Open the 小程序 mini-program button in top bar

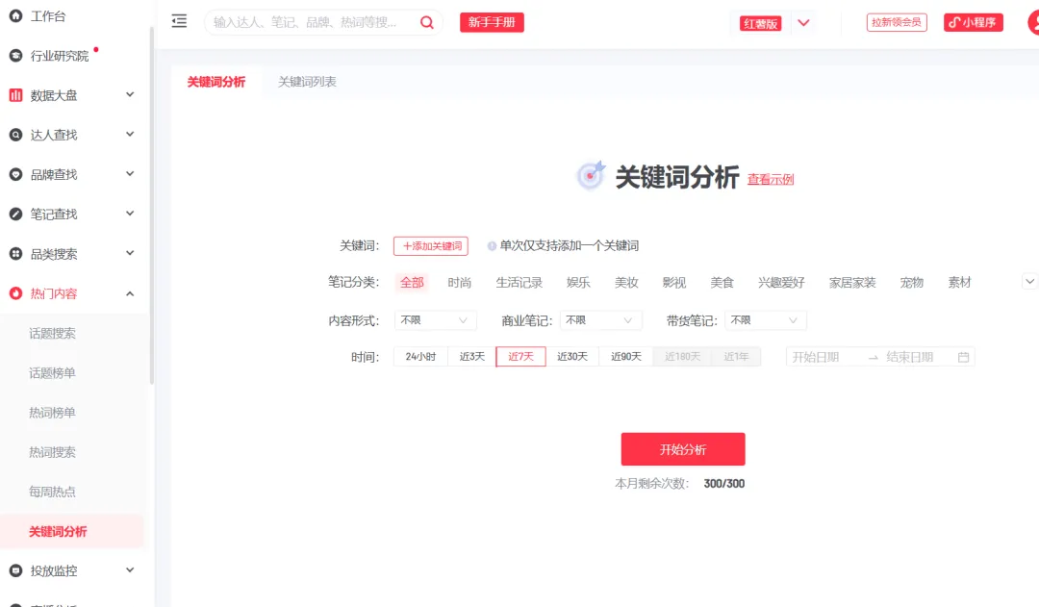973,20
